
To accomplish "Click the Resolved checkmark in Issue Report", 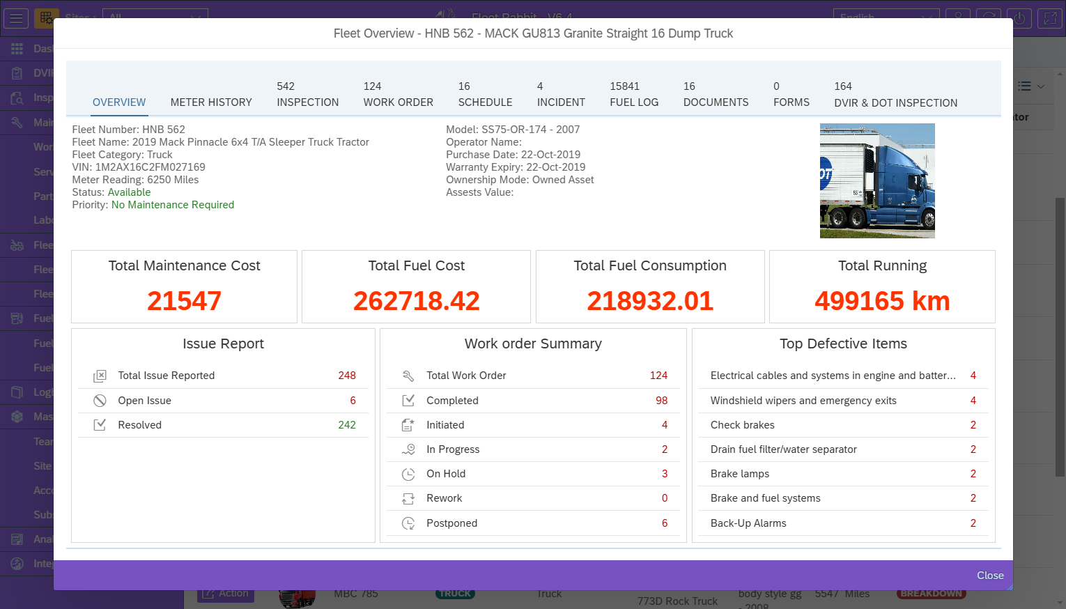I will click(x=101, y=424).
